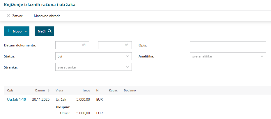Click the calendar icon in start date field
Screen dimensions: 271x119
(x=84, y=45)
